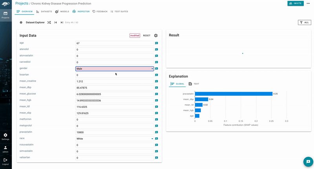
Task: Open Settings in the left sidebar
Action: coord(5,136)
